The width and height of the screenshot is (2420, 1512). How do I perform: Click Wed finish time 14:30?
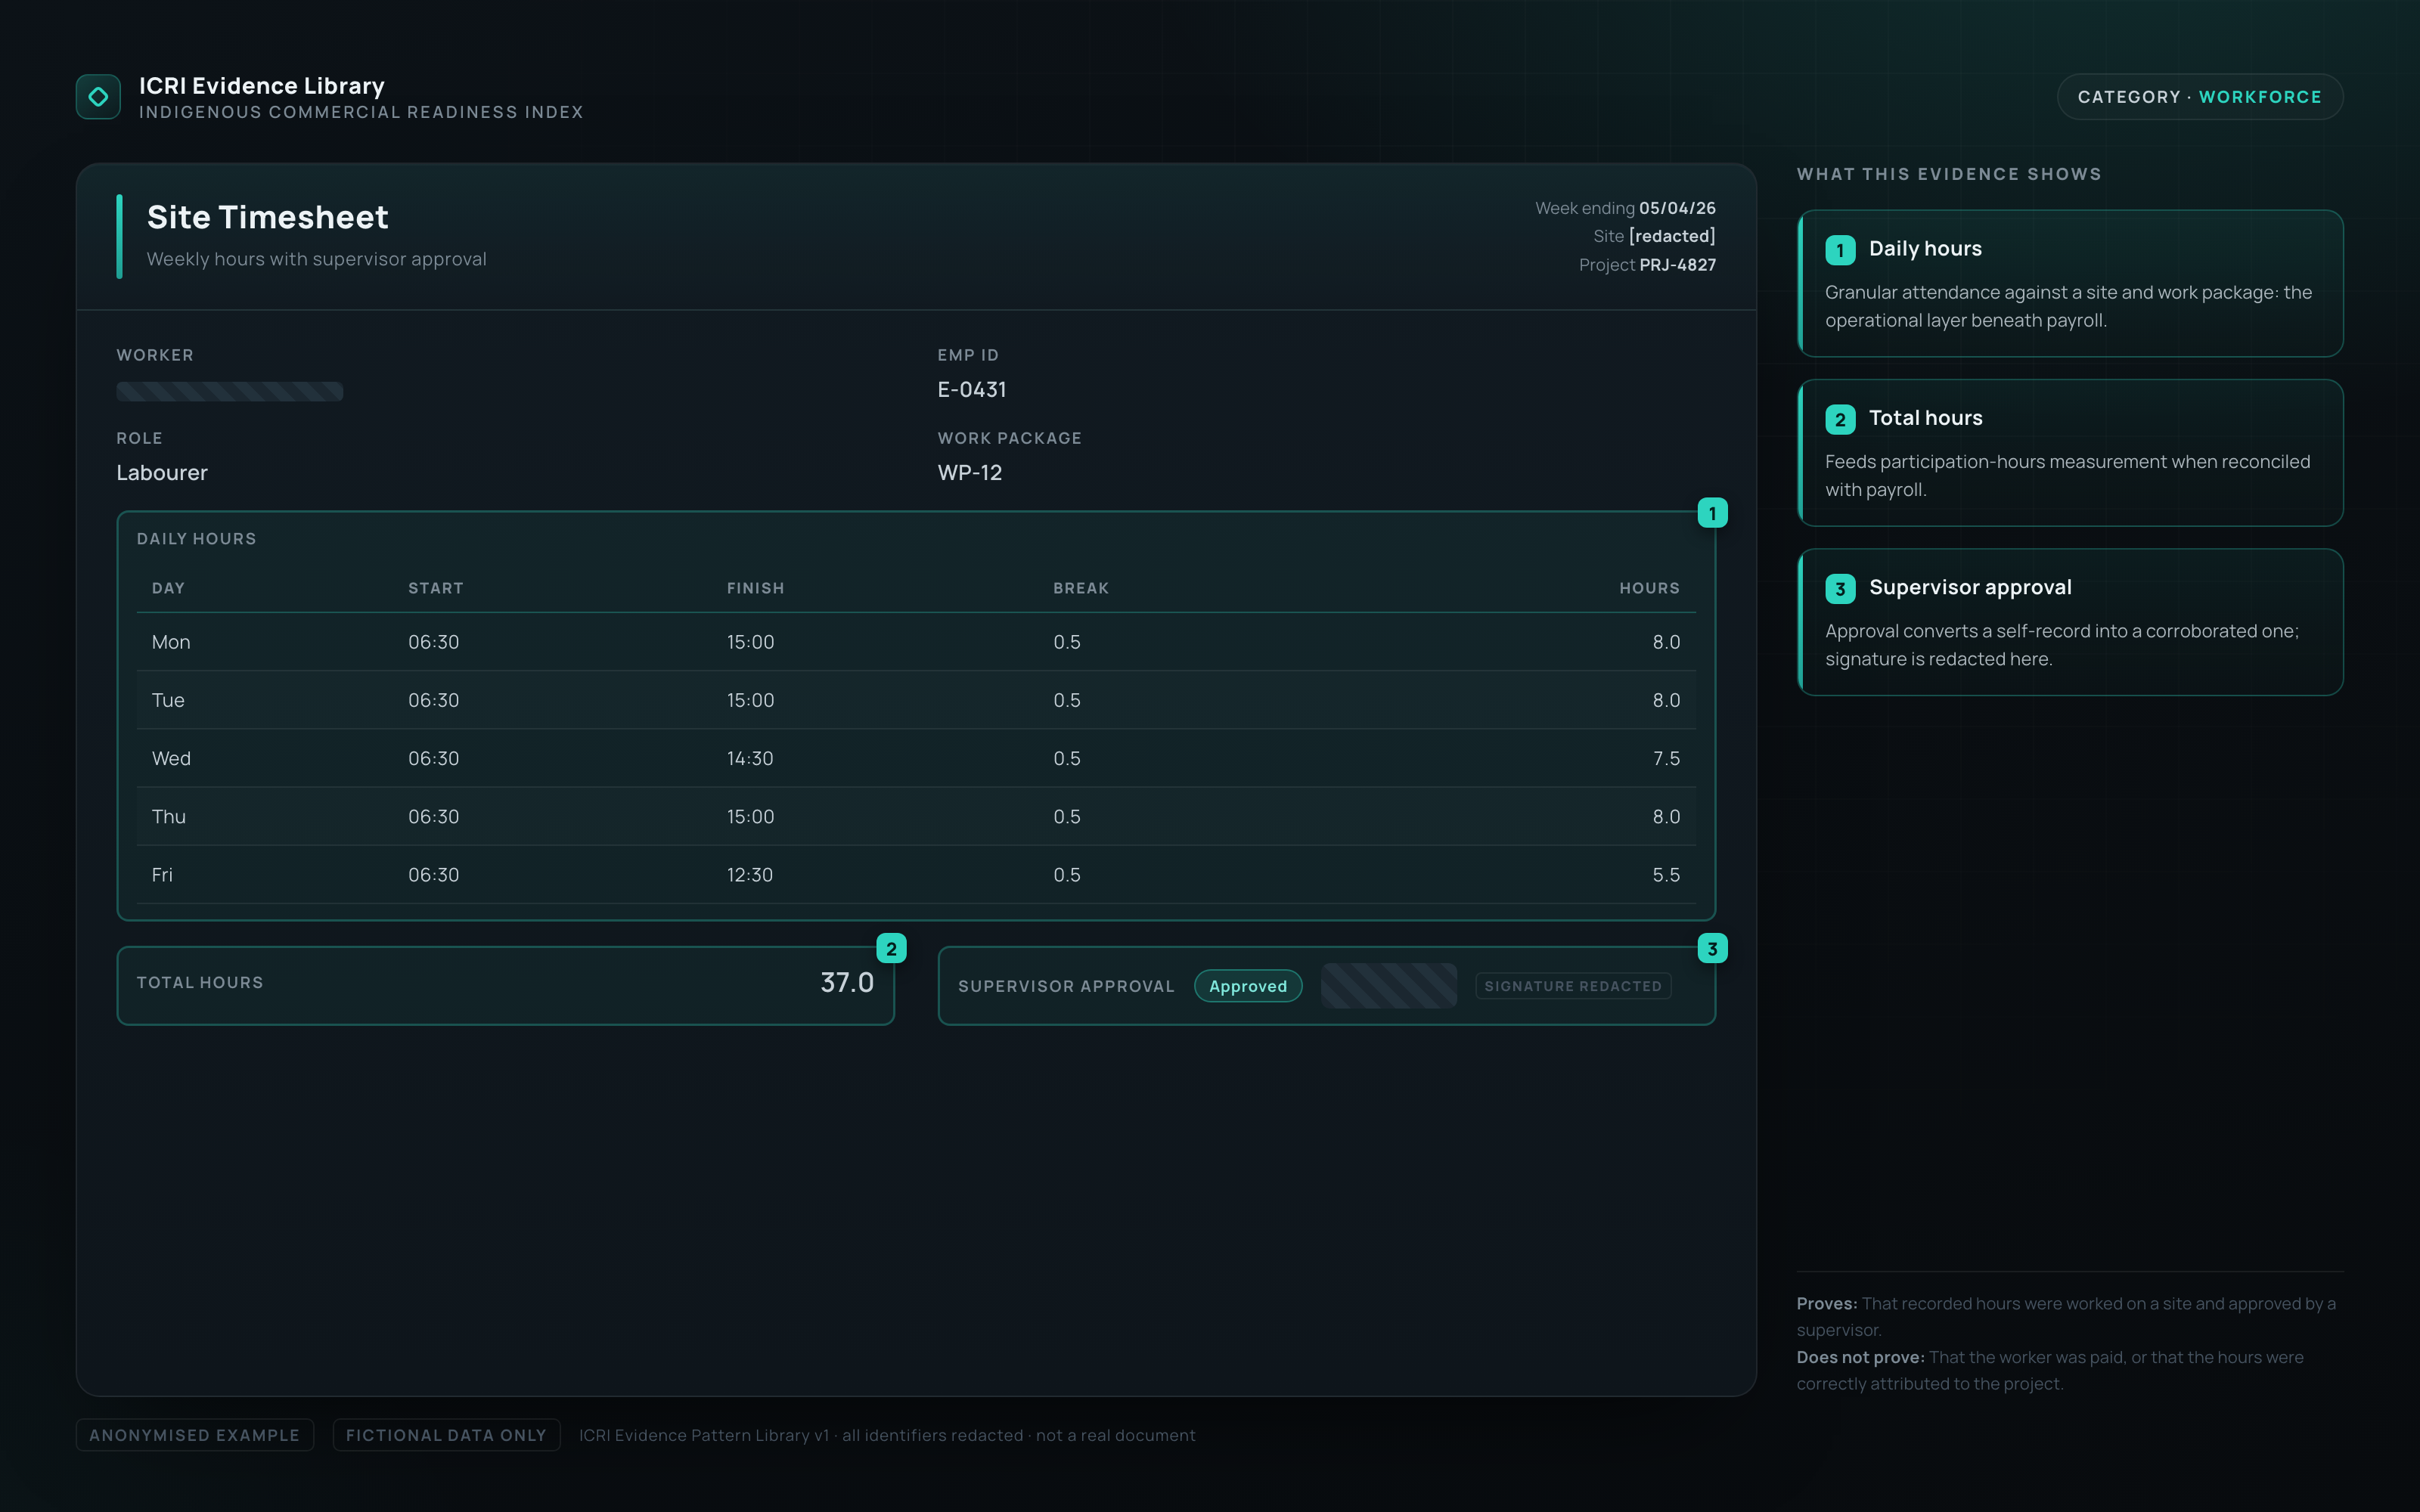(x=750, y=758)
